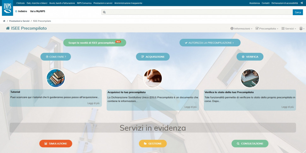Click Leggi di più in Tutorial card

[x=93, y=103]
